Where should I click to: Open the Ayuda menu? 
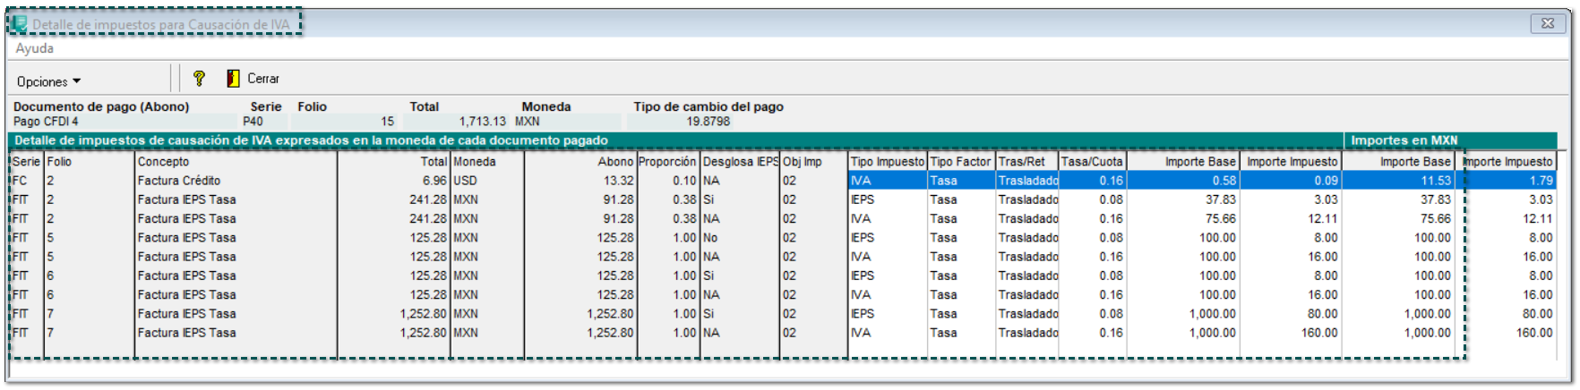pyautogui.click(x=34, y=48)
